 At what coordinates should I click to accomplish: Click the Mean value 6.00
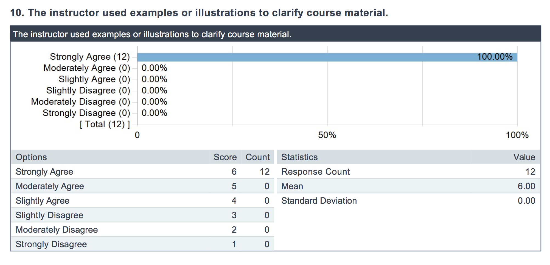[x=526, y=186]
